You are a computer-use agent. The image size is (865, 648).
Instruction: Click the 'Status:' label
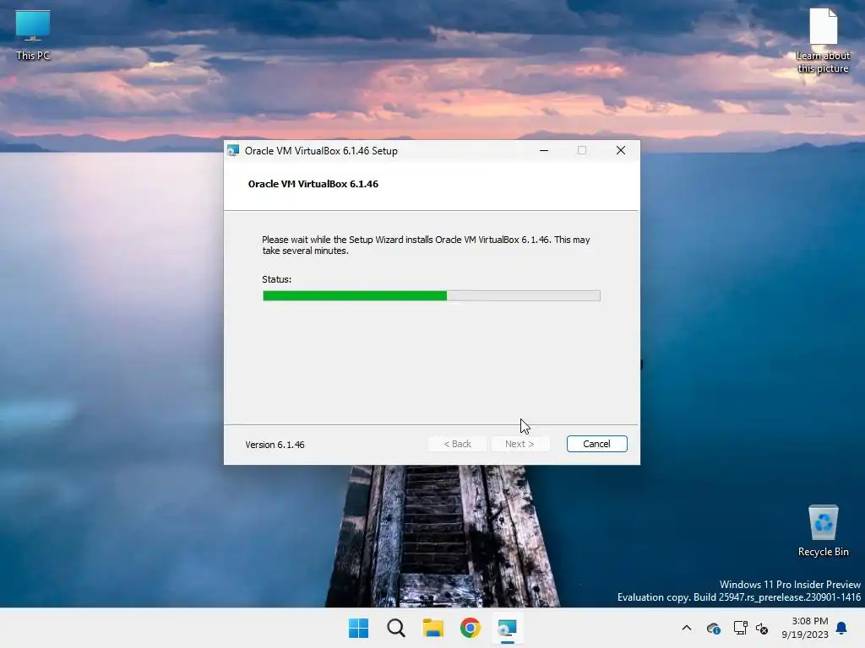[277, 279]
